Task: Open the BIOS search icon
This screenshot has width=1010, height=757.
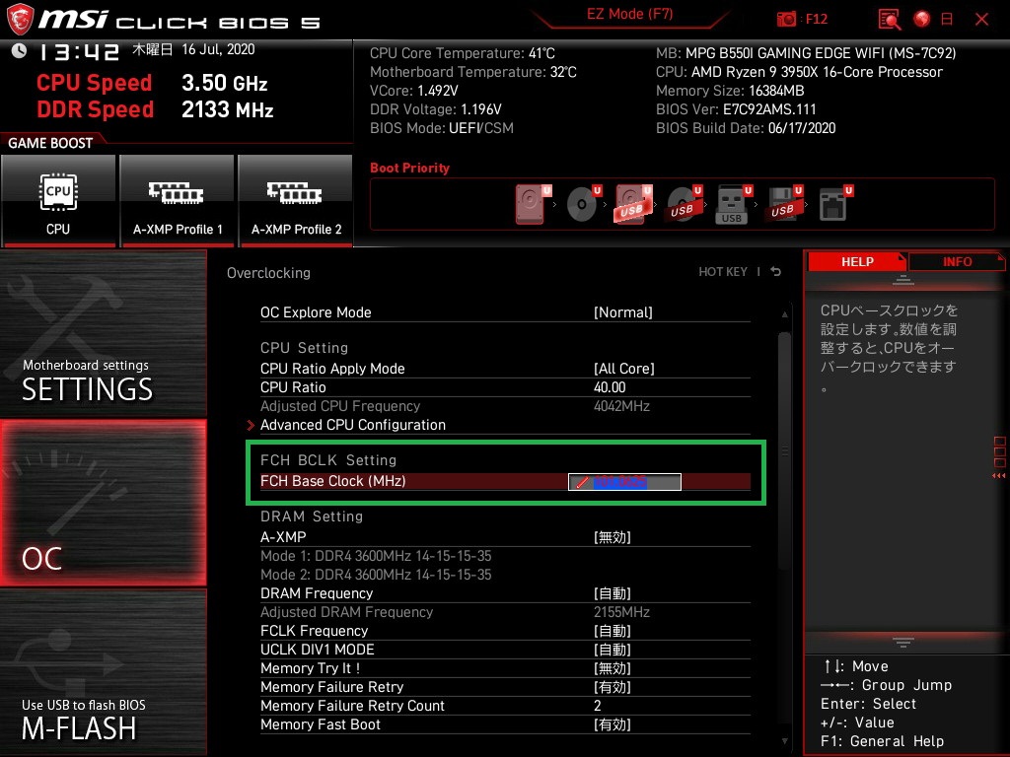Action: (890, 20)
